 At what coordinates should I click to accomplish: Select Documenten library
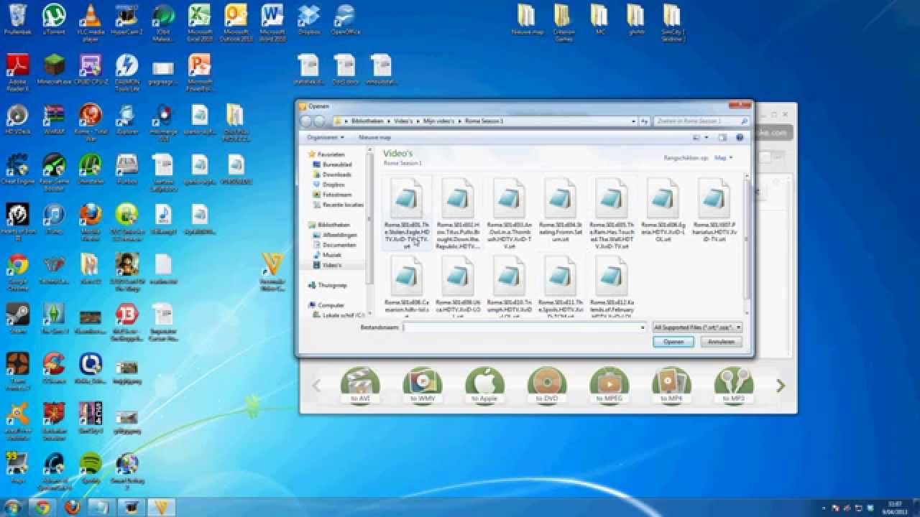pos(339,245)
